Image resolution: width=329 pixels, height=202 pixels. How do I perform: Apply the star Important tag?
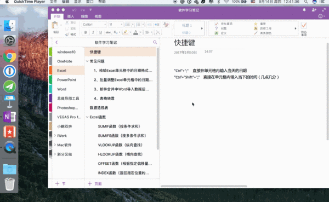pyautogui.click(x=256, y=24)
